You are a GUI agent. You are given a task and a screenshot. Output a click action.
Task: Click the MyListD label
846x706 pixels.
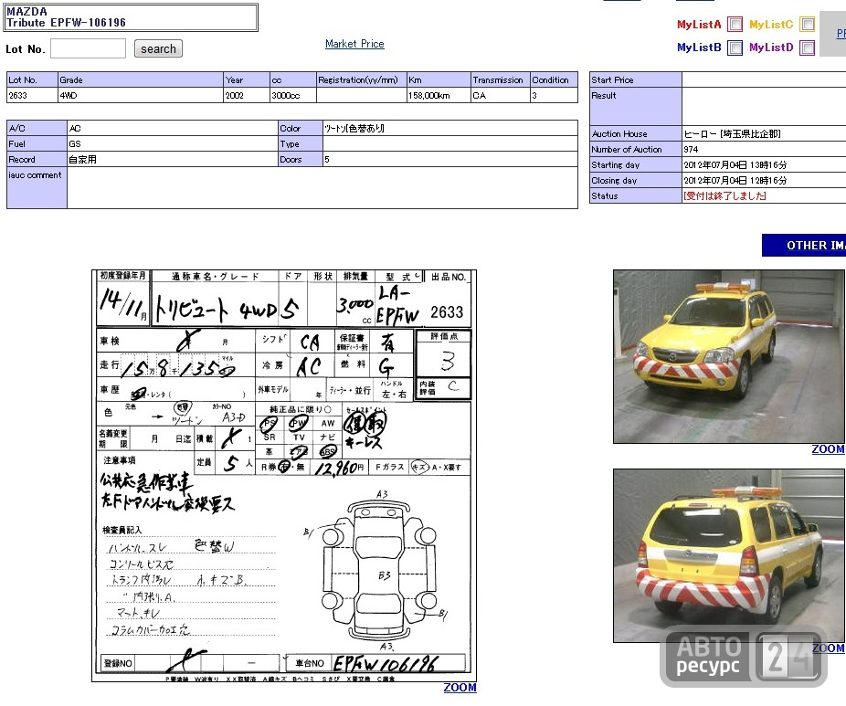(x=771, y=47)
